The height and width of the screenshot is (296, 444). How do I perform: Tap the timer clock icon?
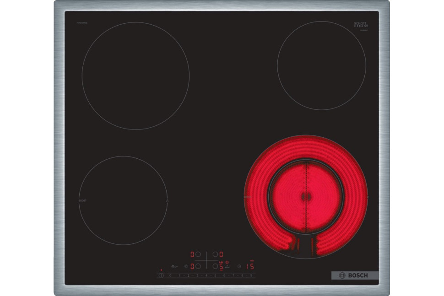pos(239,266)
